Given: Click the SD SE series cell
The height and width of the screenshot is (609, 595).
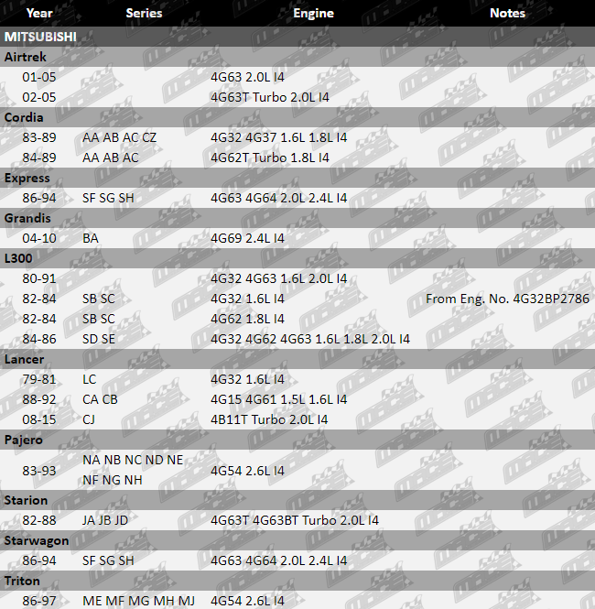Looking at the screenshot, I should pos(99,340).
